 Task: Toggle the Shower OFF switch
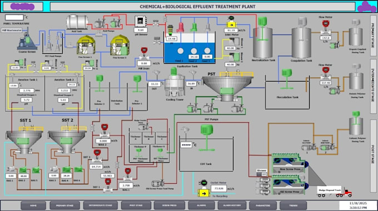[x=262, y=174]
